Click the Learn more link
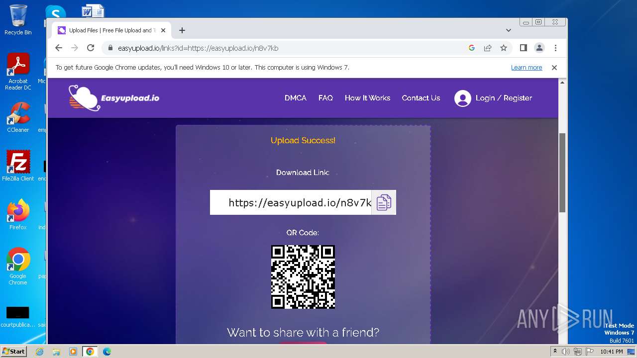This screenshot has height=358, width=637. (x=527, y=68)
